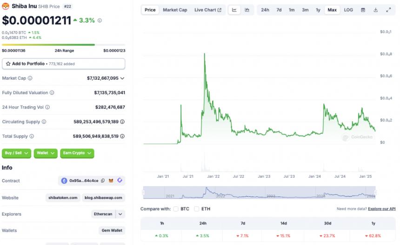Expand Market Cap value chevron
The width and height of the screenshot is (400, 245).
122,78
